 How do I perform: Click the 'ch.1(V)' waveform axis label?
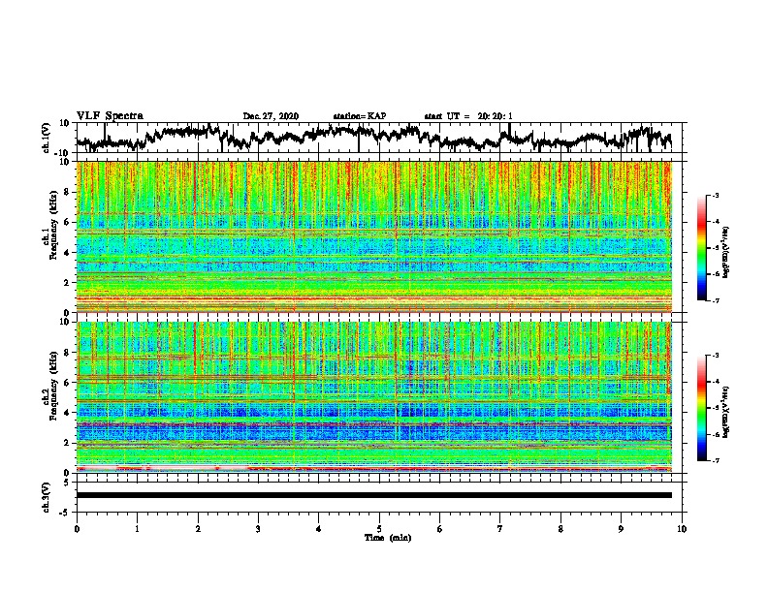pos(47,138)
